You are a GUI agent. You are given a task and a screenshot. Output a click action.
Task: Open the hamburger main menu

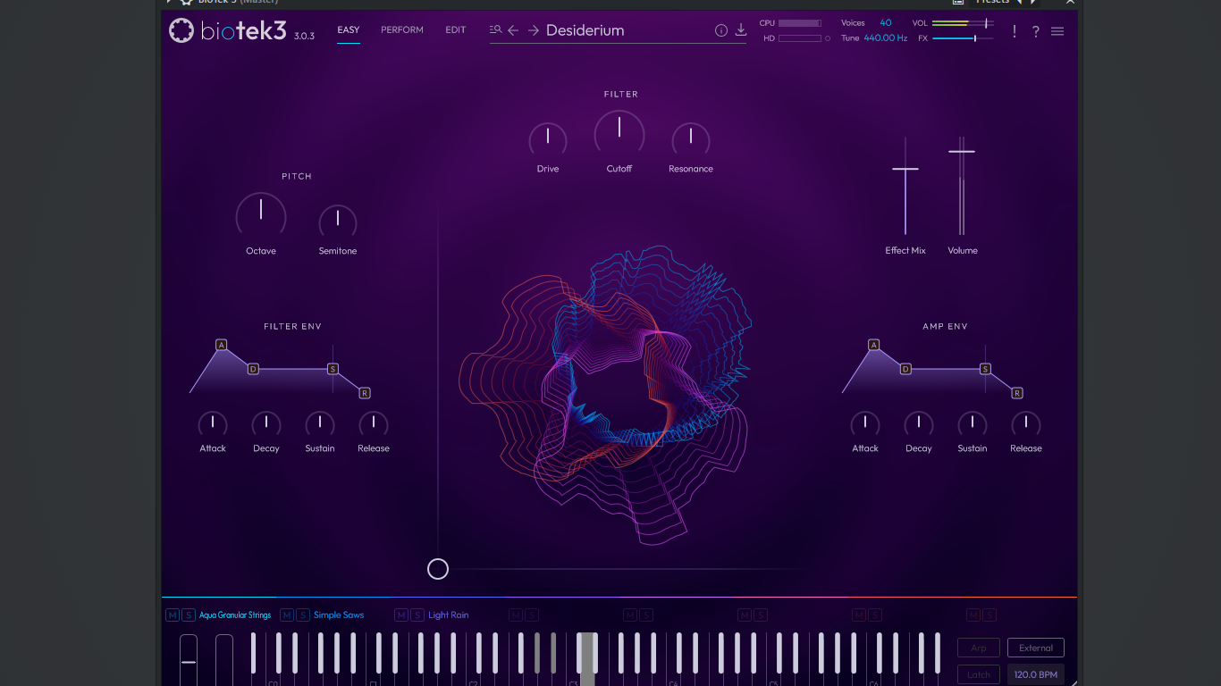click(x=1057, y=31)
